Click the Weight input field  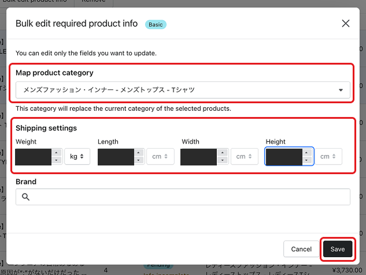(34, 157)
